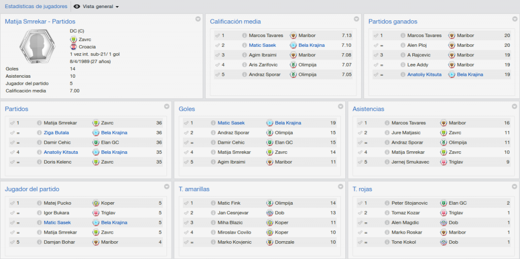The image size is (520, 259).
Task: Click info icon next to Ziga Butala
Action: click(40, 133)
